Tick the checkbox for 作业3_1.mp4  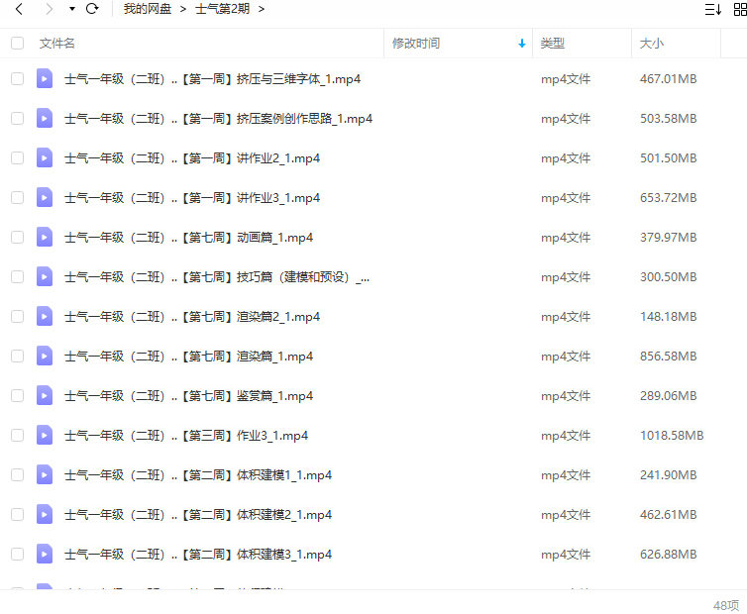17,435
